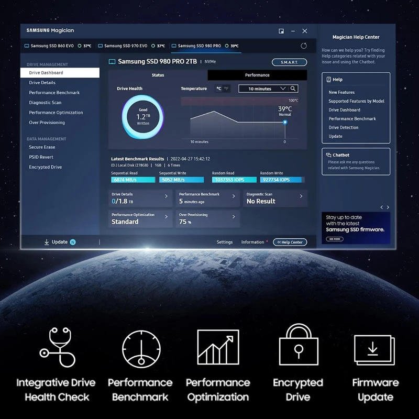This screenshot has width=419, height=419.
Task: Click the next banner arrow
Action: 388,207
